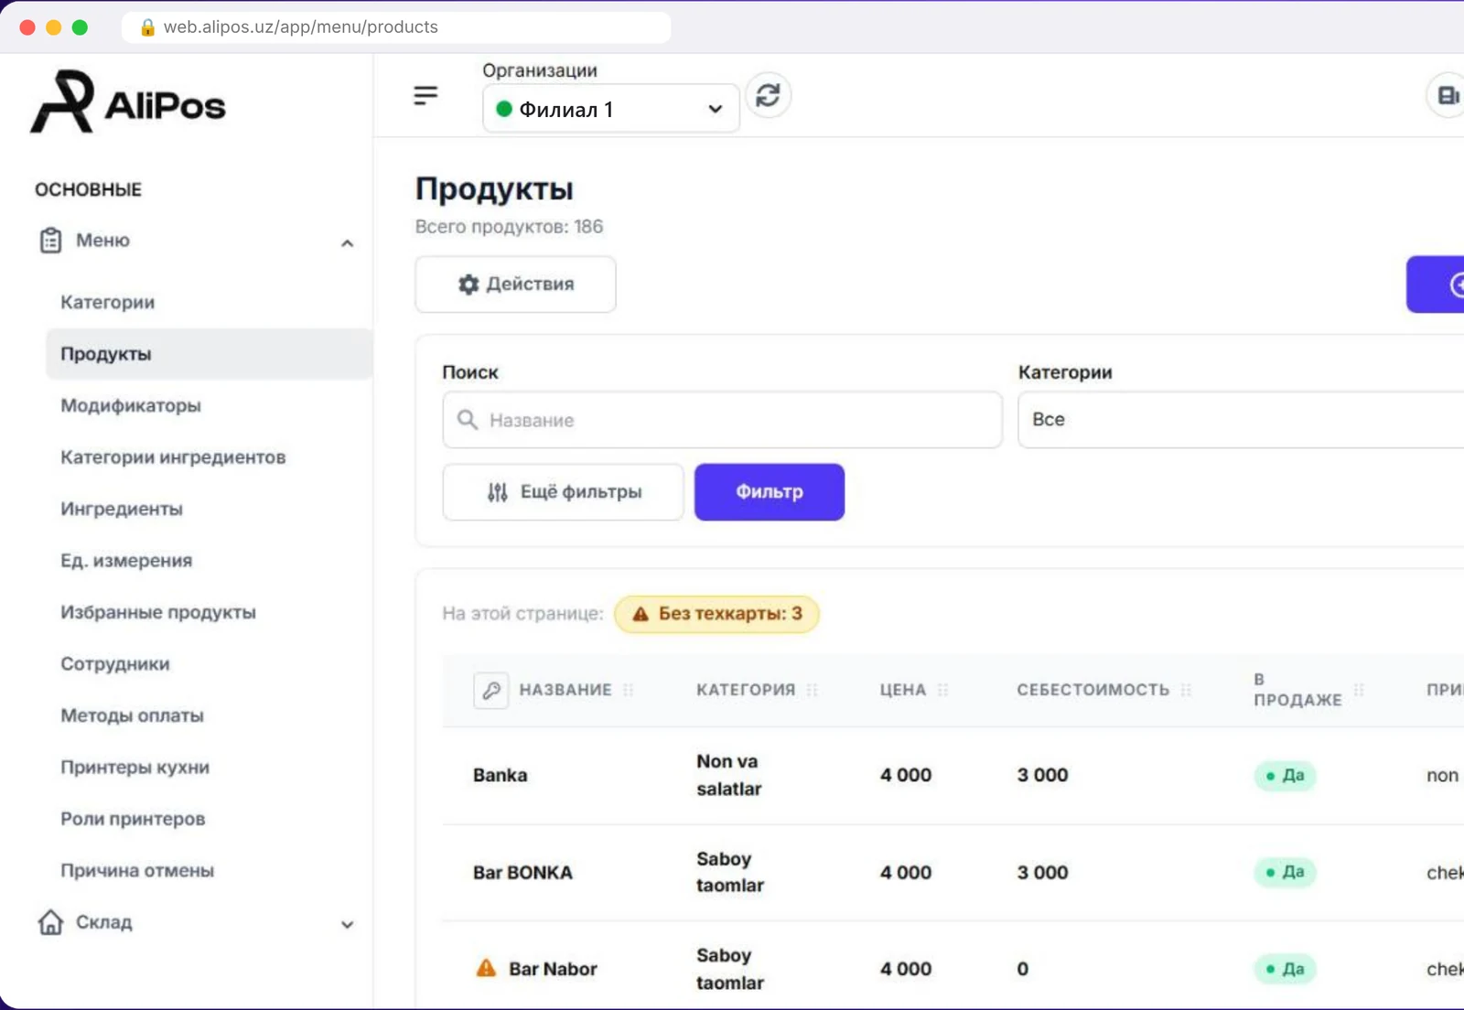Screen dimensions: 1464x1010
Task: Click warning triangle next to Bar Nabor
Action: pos(486,968)
